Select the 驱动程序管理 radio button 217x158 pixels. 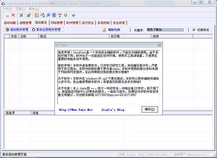(7, 30)
